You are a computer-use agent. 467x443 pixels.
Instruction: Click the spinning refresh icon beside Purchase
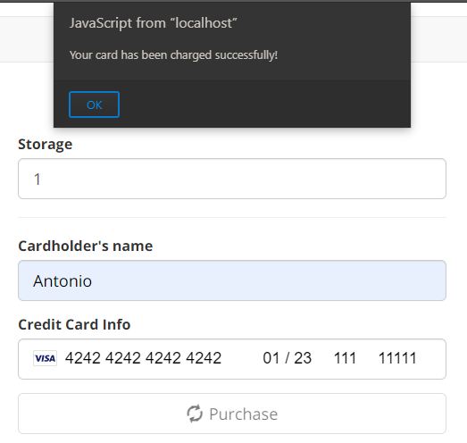coord(195,414)
